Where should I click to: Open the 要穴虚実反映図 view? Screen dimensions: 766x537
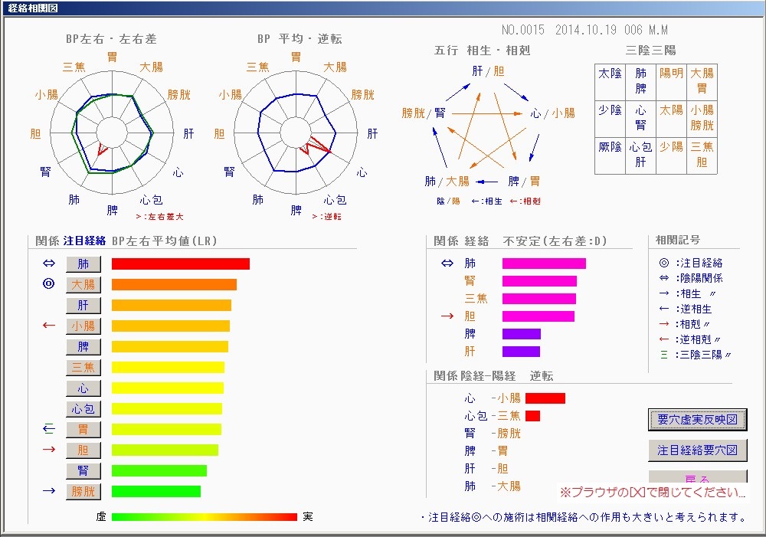[697, 420]
